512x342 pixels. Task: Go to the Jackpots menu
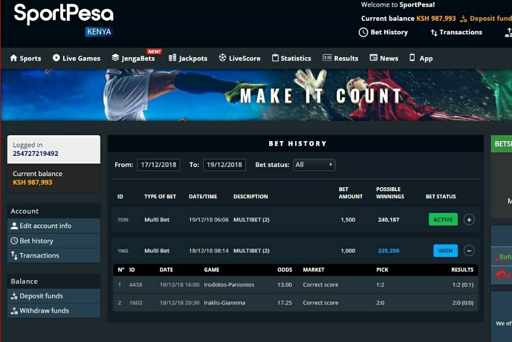[x=188, y=58]
